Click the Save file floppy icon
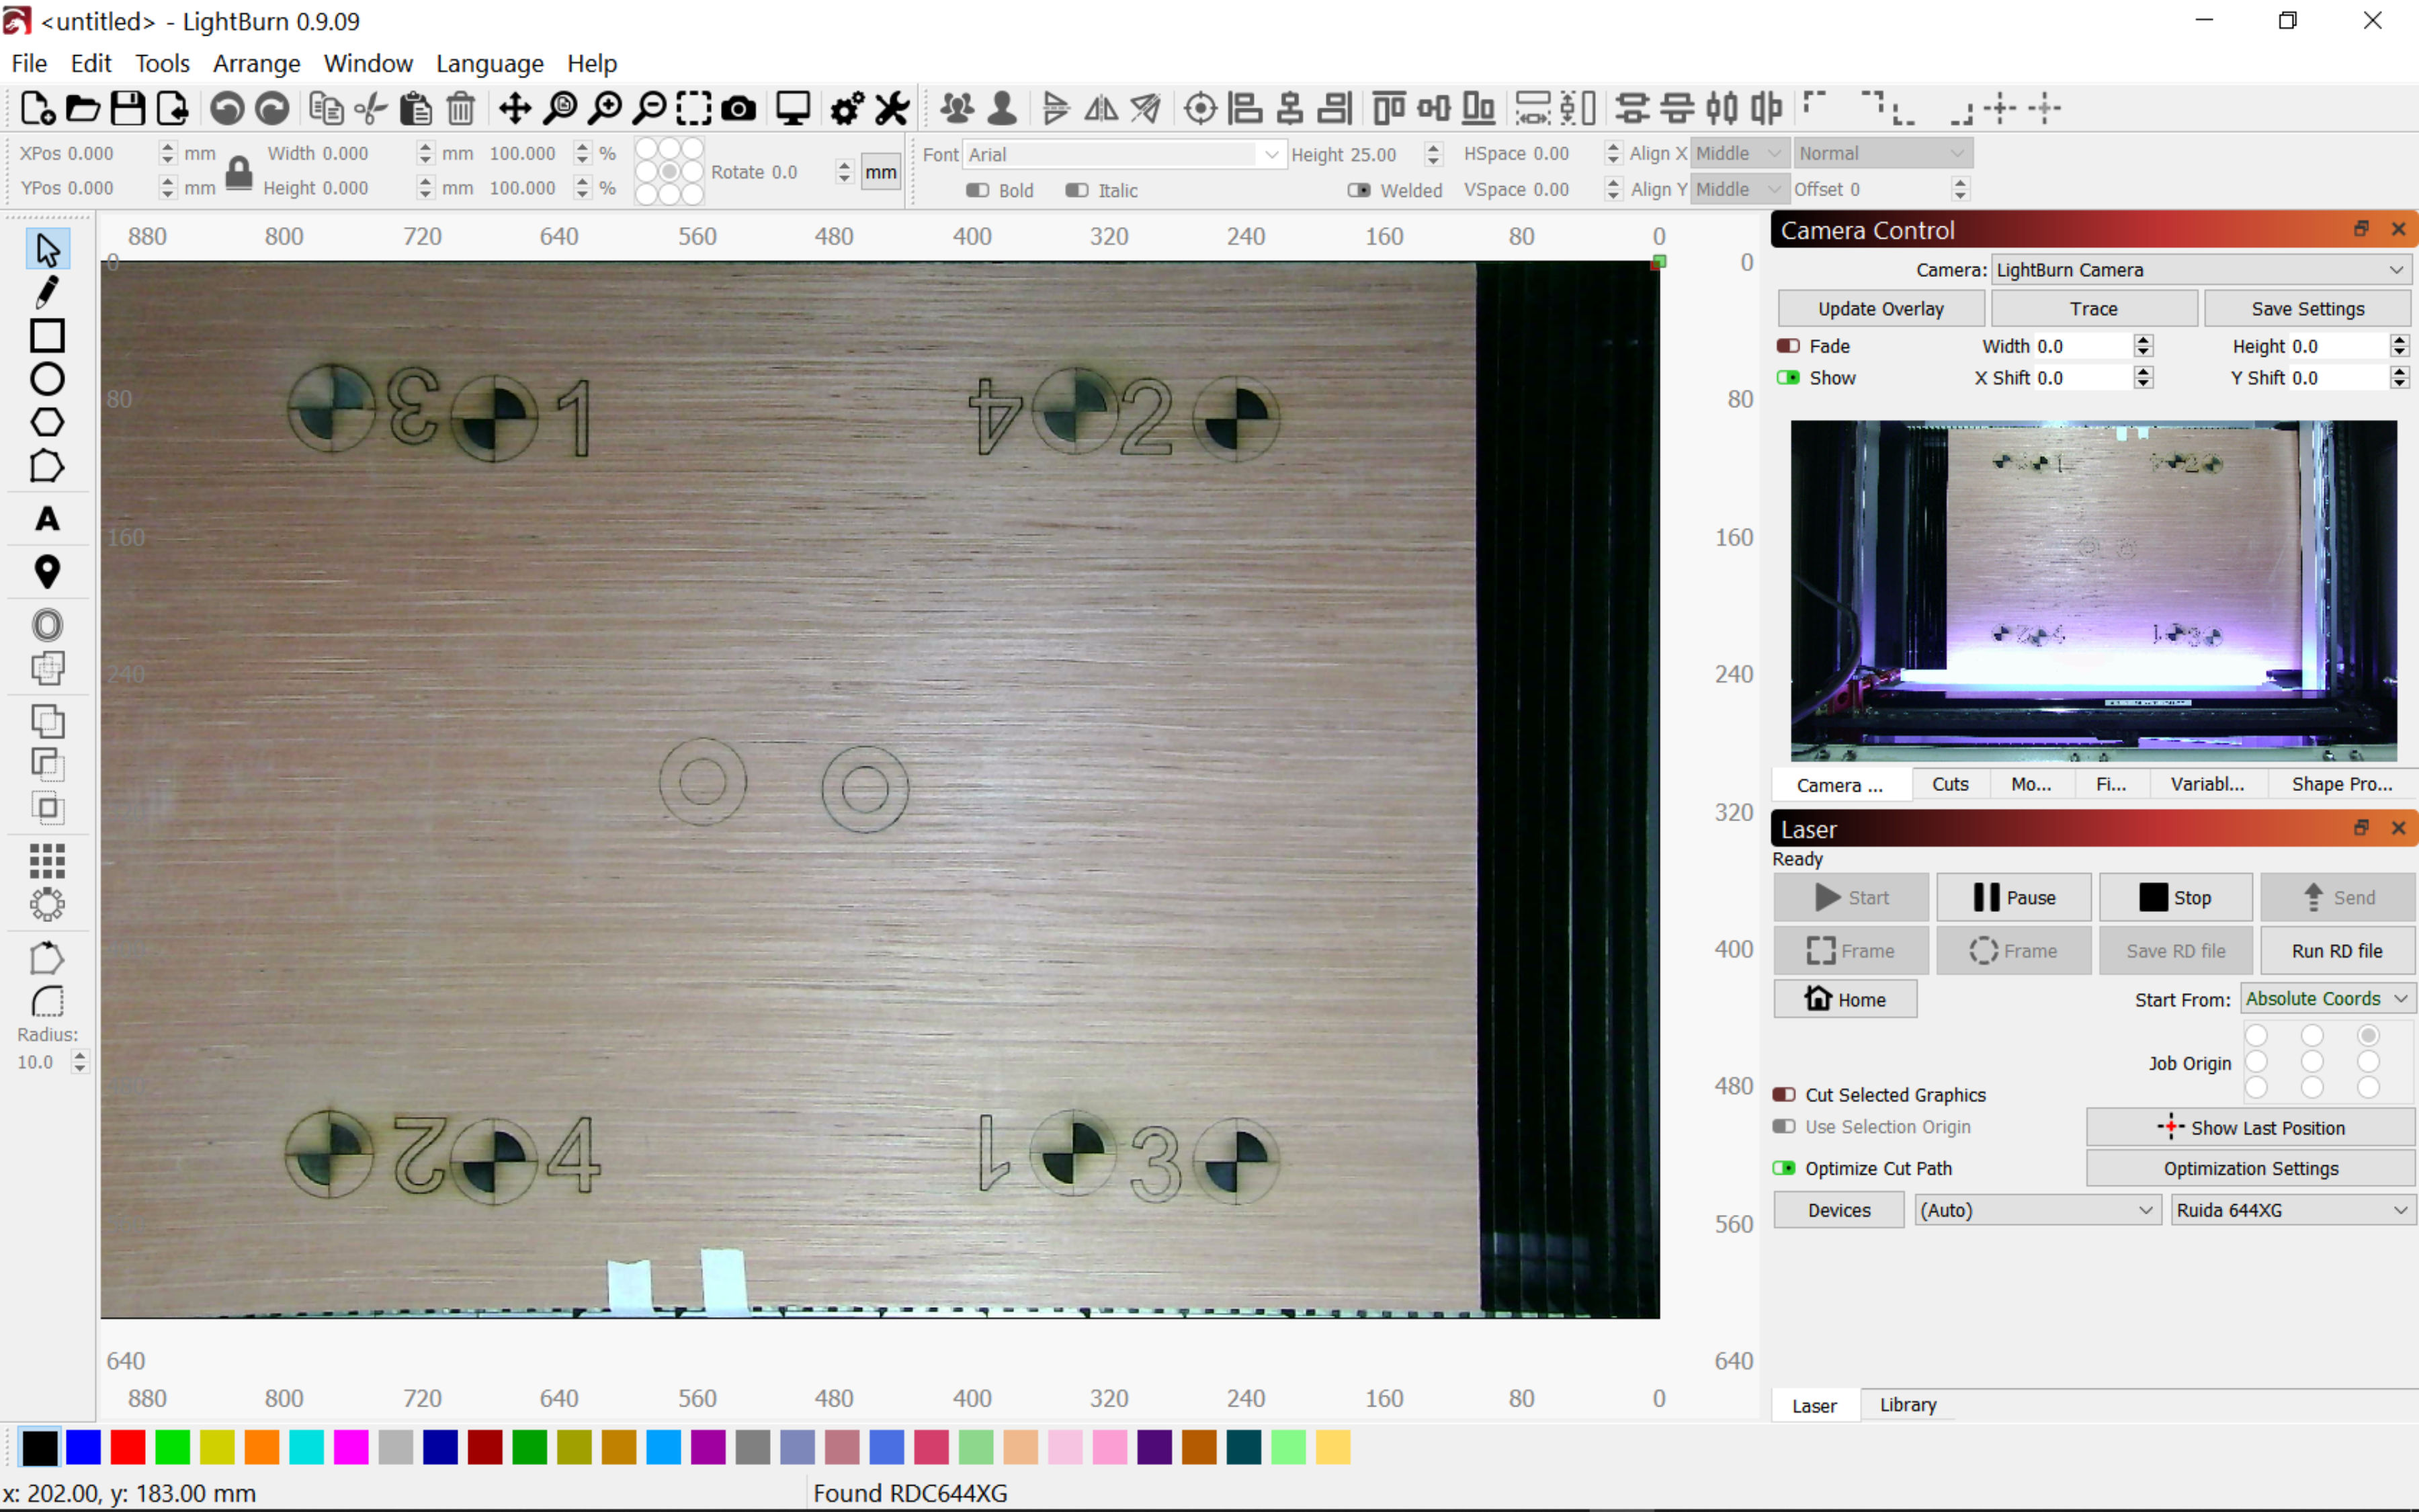2419x1512 pixels. (x=127, y=108)
